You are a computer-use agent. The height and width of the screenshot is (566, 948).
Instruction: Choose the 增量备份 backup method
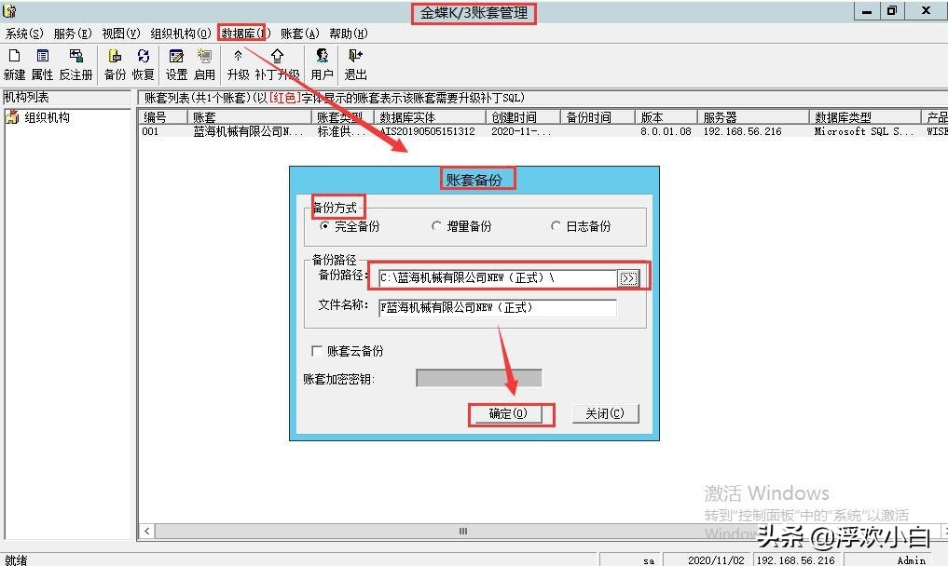(436, 226)
